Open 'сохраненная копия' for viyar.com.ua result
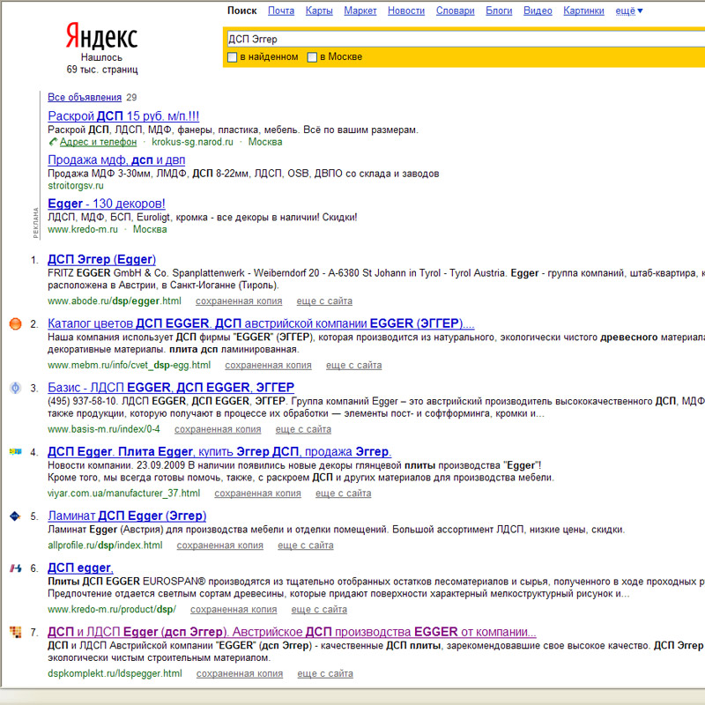Viewport: 705px width, 705px height. [x=257, y=493]
